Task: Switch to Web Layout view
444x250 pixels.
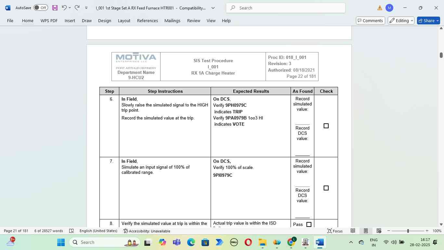Action: click(379, 231)
